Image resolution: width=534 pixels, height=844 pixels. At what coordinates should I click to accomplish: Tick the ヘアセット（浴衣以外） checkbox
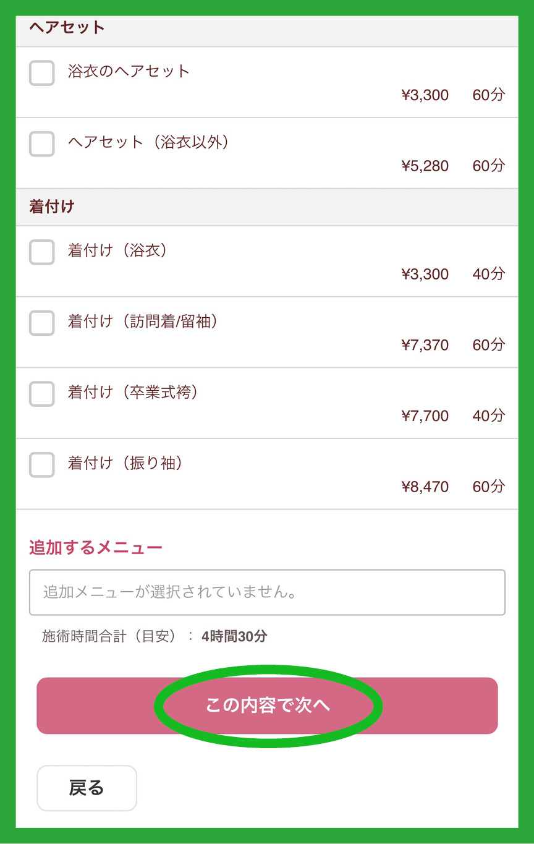click(42, 144)
